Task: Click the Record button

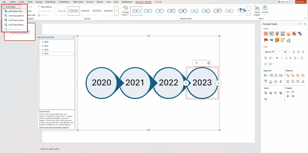Action: tap(283, 2)
